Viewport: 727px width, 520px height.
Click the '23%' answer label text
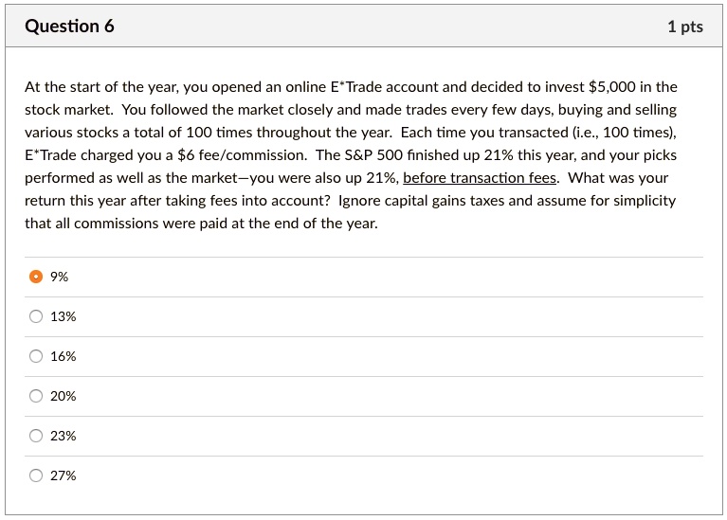[x=64, y=436]
